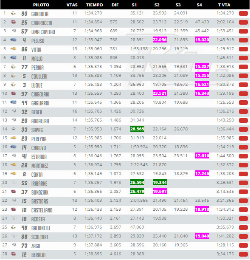Click the red indicator in Pernia's row
250x260 pixels.
243,67
